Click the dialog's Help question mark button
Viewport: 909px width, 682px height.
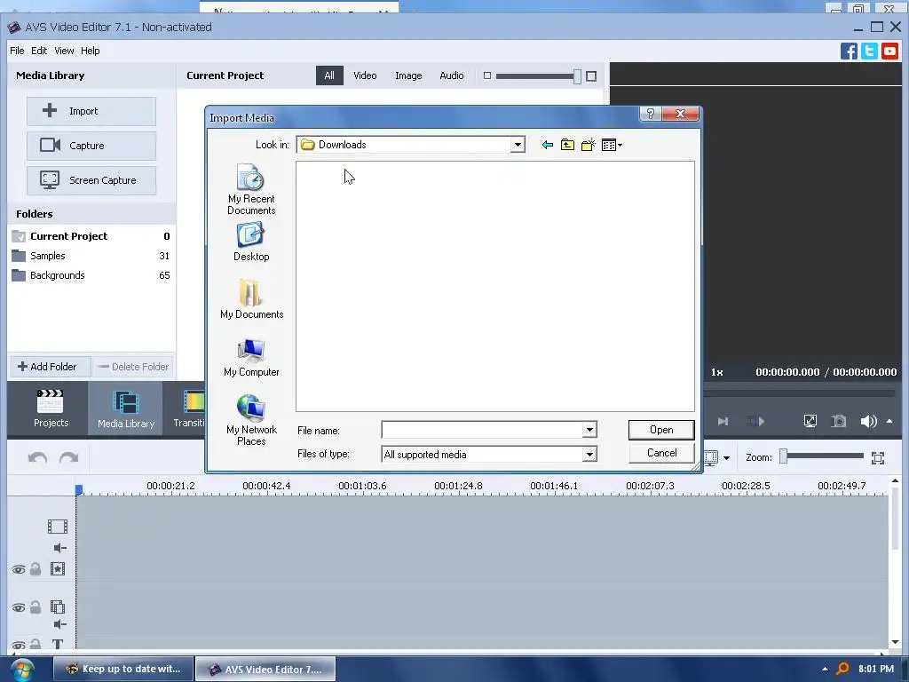tap(650, 114)
